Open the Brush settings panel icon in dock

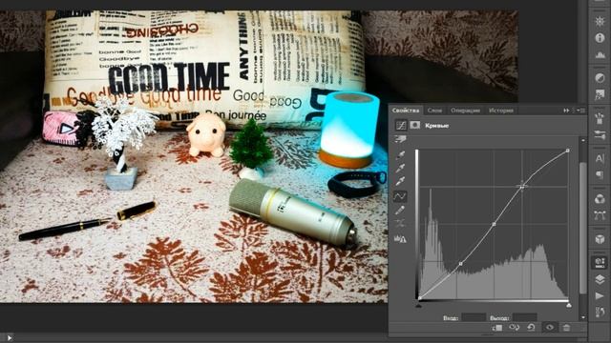(x=600, y=135)
